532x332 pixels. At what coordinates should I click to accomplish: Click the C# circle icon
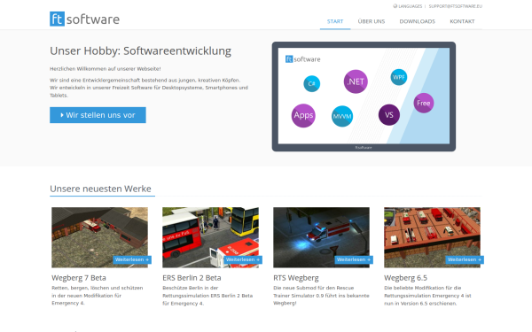[x=311, y=84]
